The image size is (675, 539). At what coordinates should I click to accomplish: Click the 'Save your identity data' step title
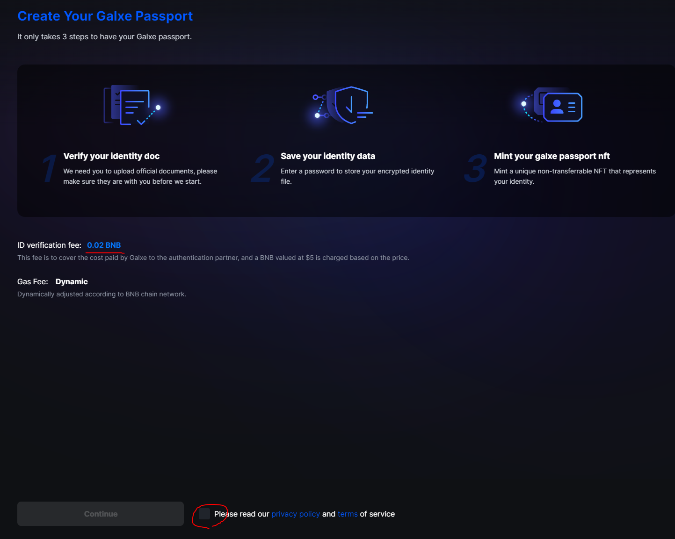click(328, 156)
